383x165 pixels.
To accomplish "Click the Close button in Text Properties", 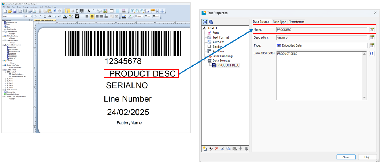I will point(346,157).
